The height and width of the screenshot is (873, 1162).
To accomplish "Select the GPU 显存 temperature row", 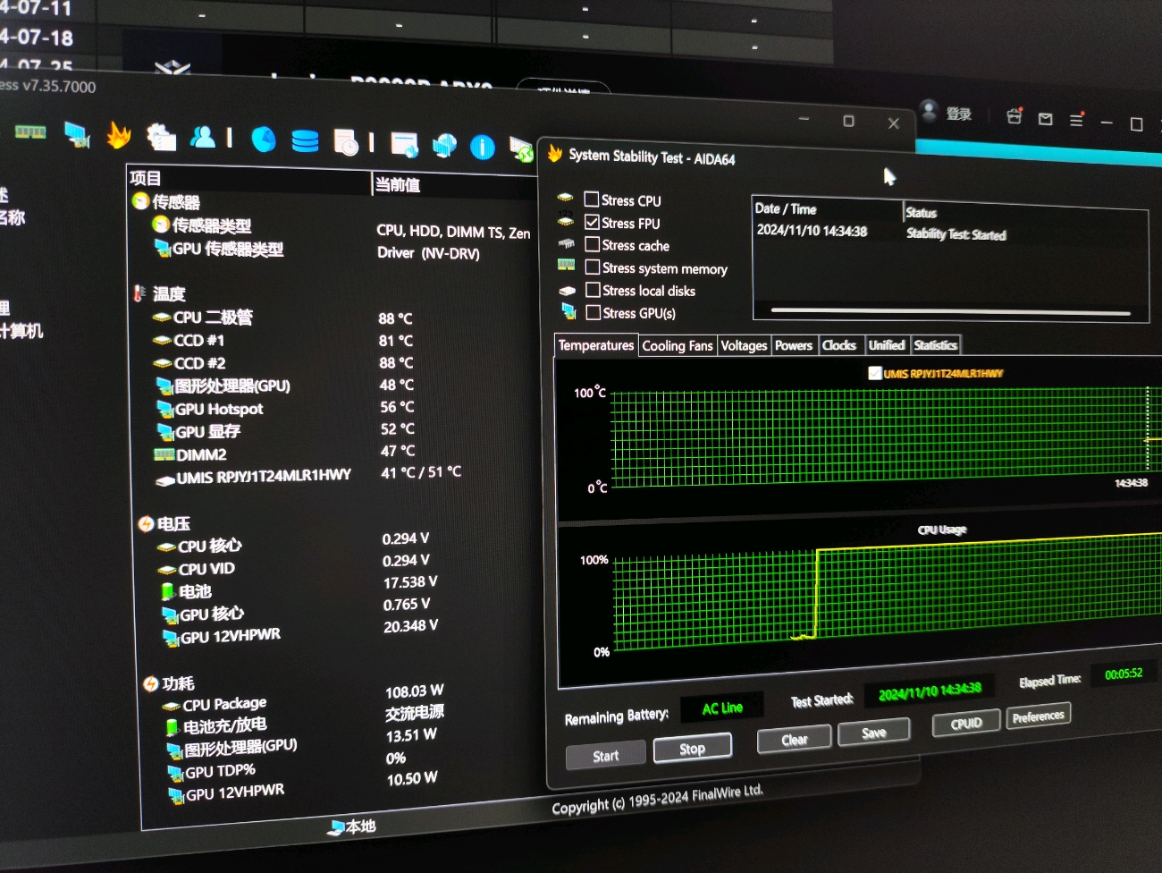I will coord(287,430).
